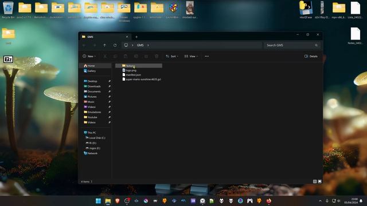The image size is (367, 206).
Task: Click File Explorer in the taskbar
Action: 108,201
